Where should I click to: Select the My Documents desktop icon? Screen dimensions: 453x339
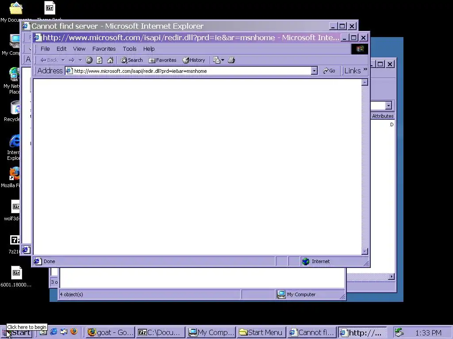[x=15, y=8]
